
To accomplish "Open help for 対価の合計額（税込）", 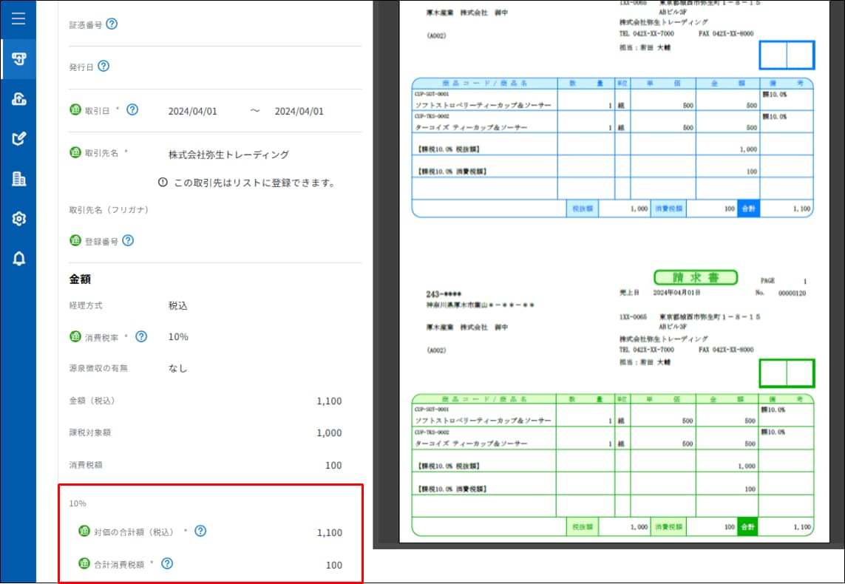I will pos(200,531).
